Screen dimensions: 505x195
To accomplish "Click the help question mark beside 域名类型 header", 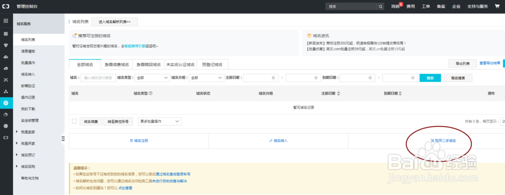I will [x=150, y=93].
